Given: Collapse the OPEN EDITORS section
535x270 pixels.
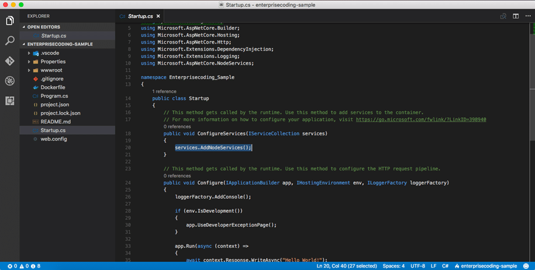Looking at the screenshot, I should pyautogui.click(x=23, y=27).
